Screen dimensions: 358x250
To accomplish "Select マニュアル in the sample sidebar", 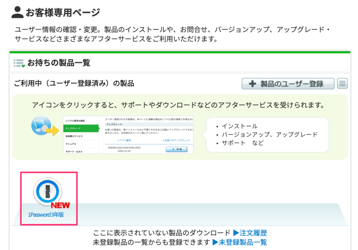I will pos(71,144).
